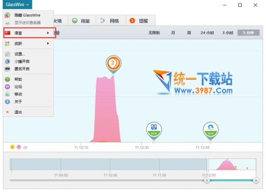The image size is (266, 192).
Task: Open the 语言 language submenu
Action: [28, 33]
